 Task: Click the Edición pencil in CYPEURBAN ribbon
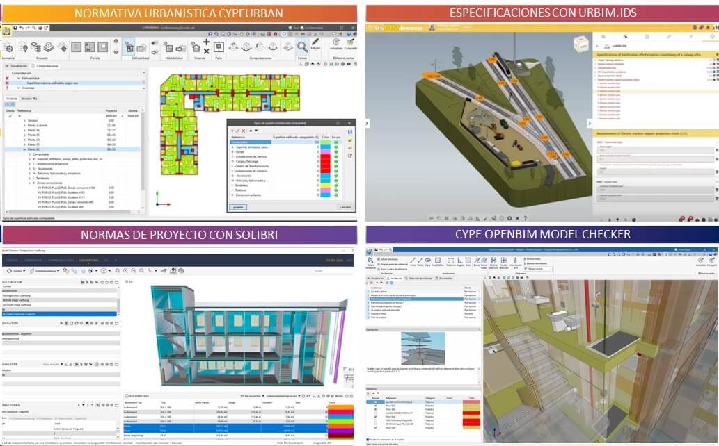[315, 42]
